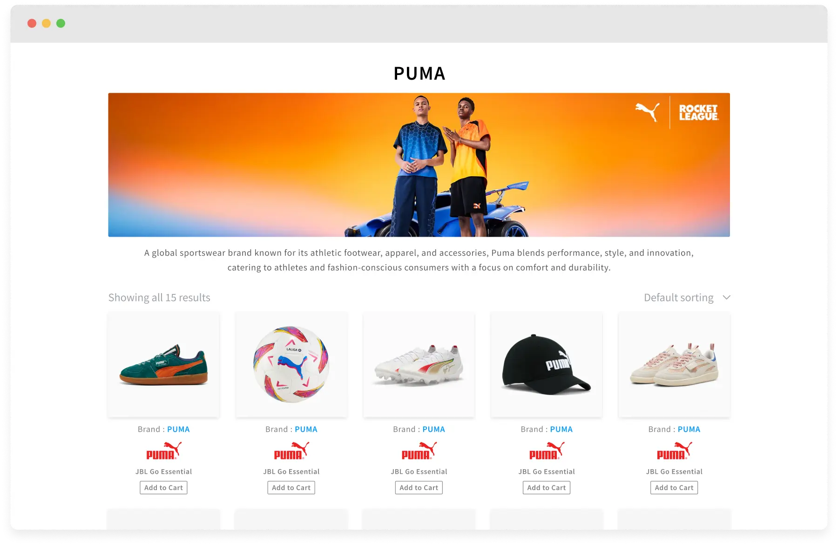Expand sorting options via the chevron arrow
Screen dimensions: 838x546
click(x=726, y=298)
